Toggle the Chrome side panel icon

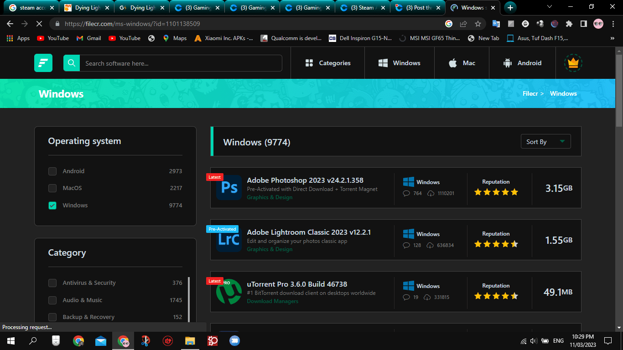(583, 24)
